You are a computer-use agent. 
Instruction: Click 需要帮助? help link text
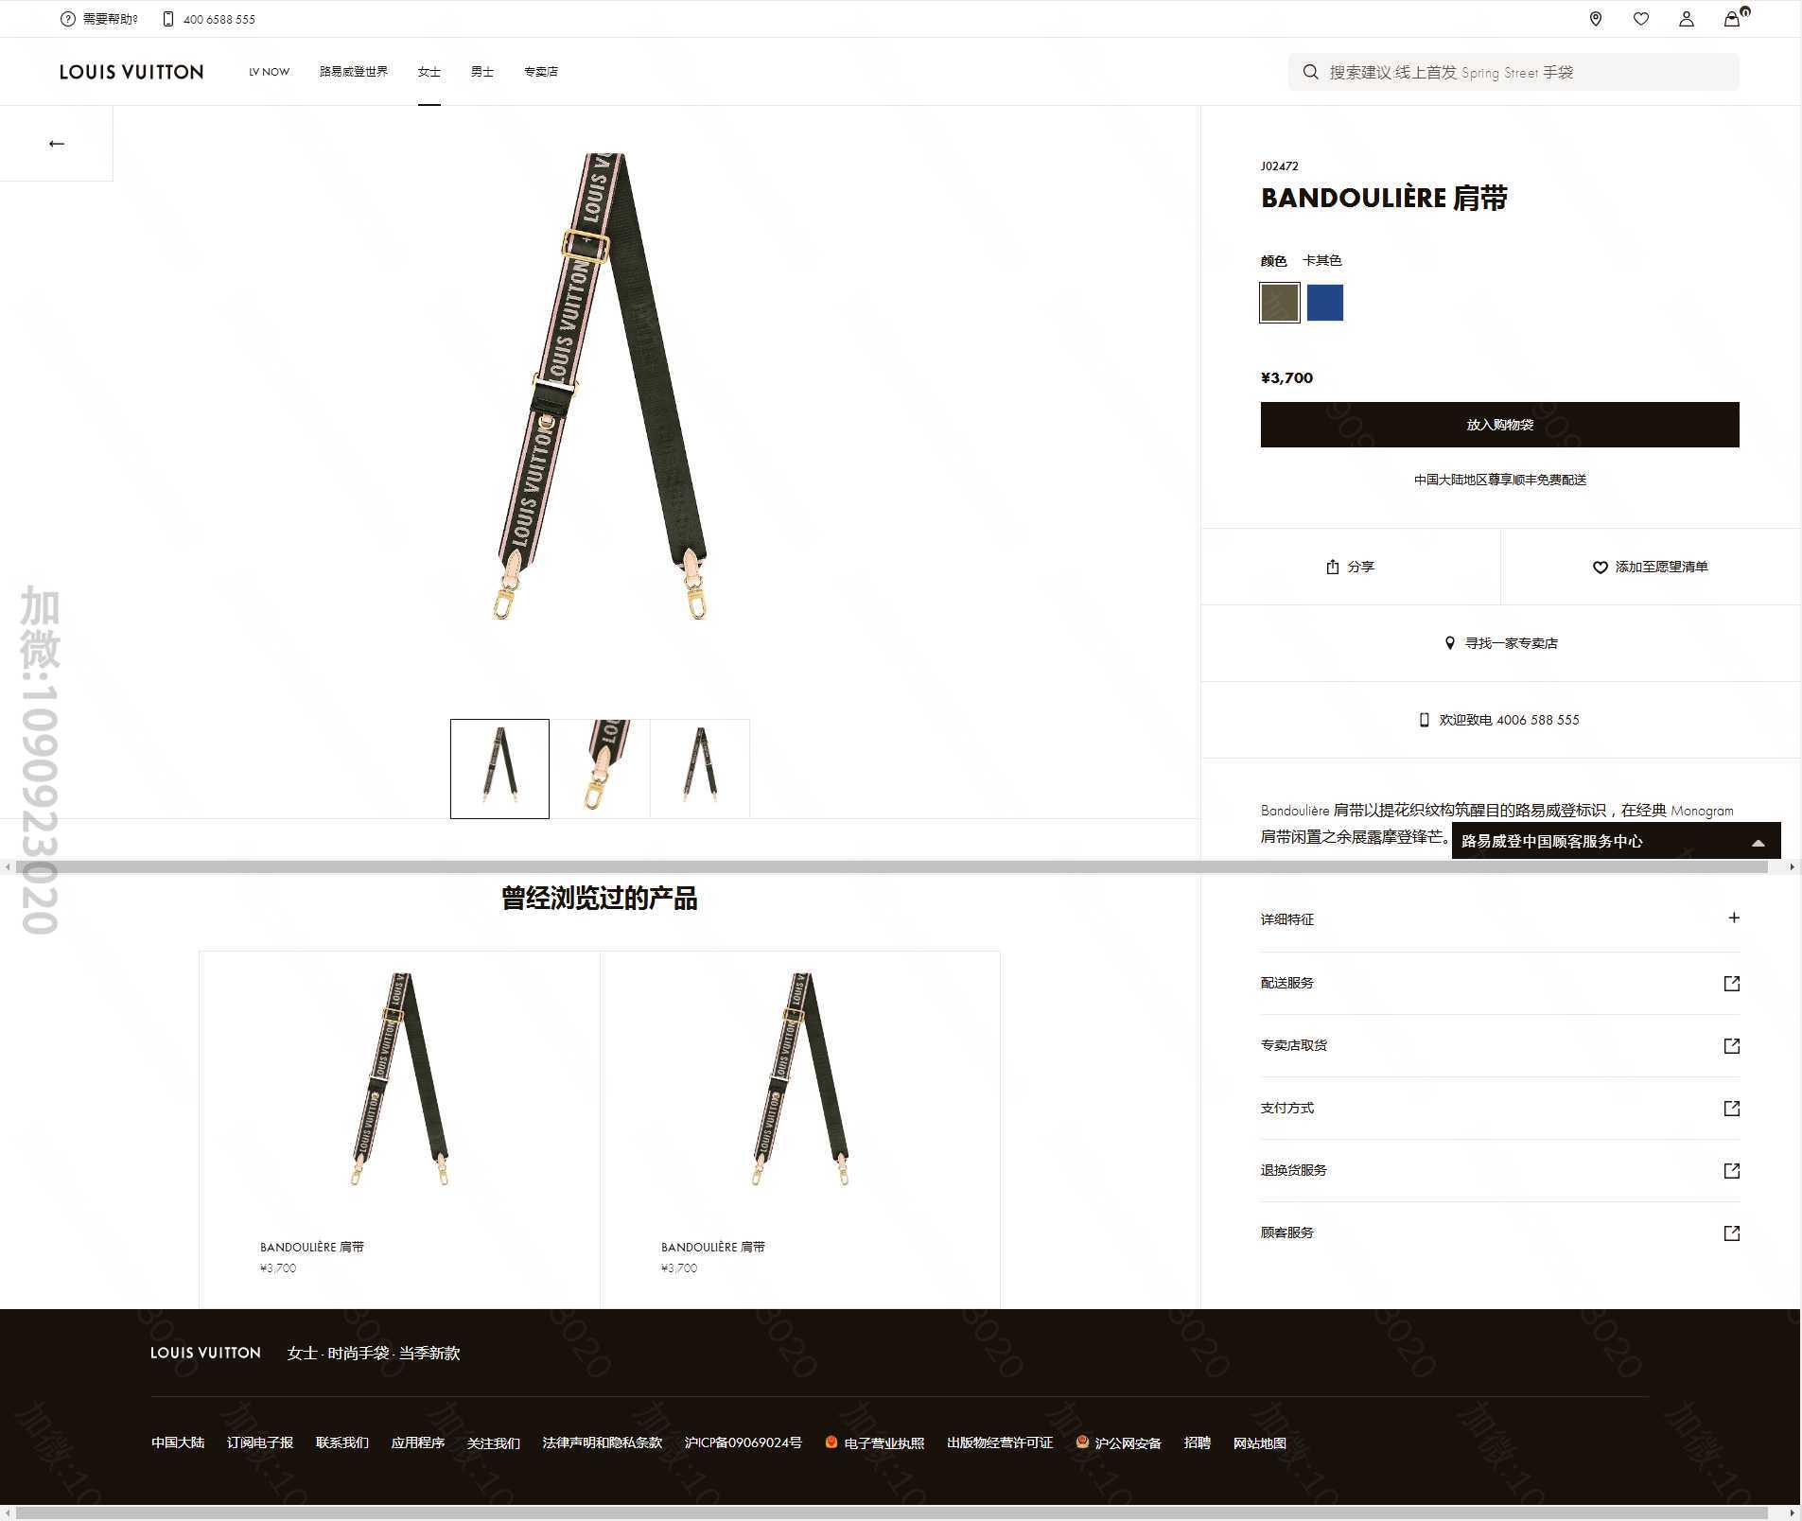(x=111, y=19)
